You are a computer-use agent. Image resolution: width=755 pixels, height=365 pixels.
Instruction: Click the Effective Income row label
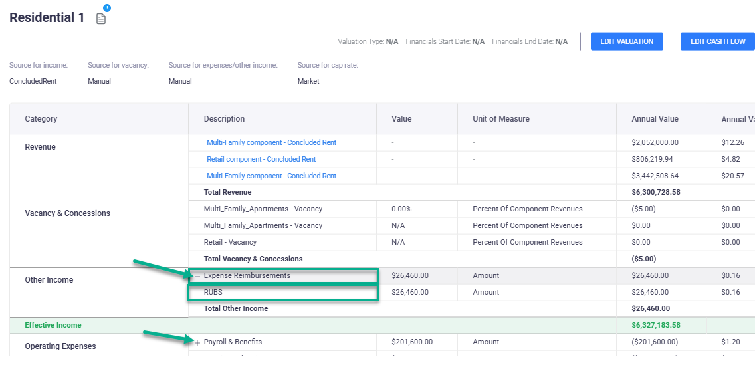click(x=53, y=325)
